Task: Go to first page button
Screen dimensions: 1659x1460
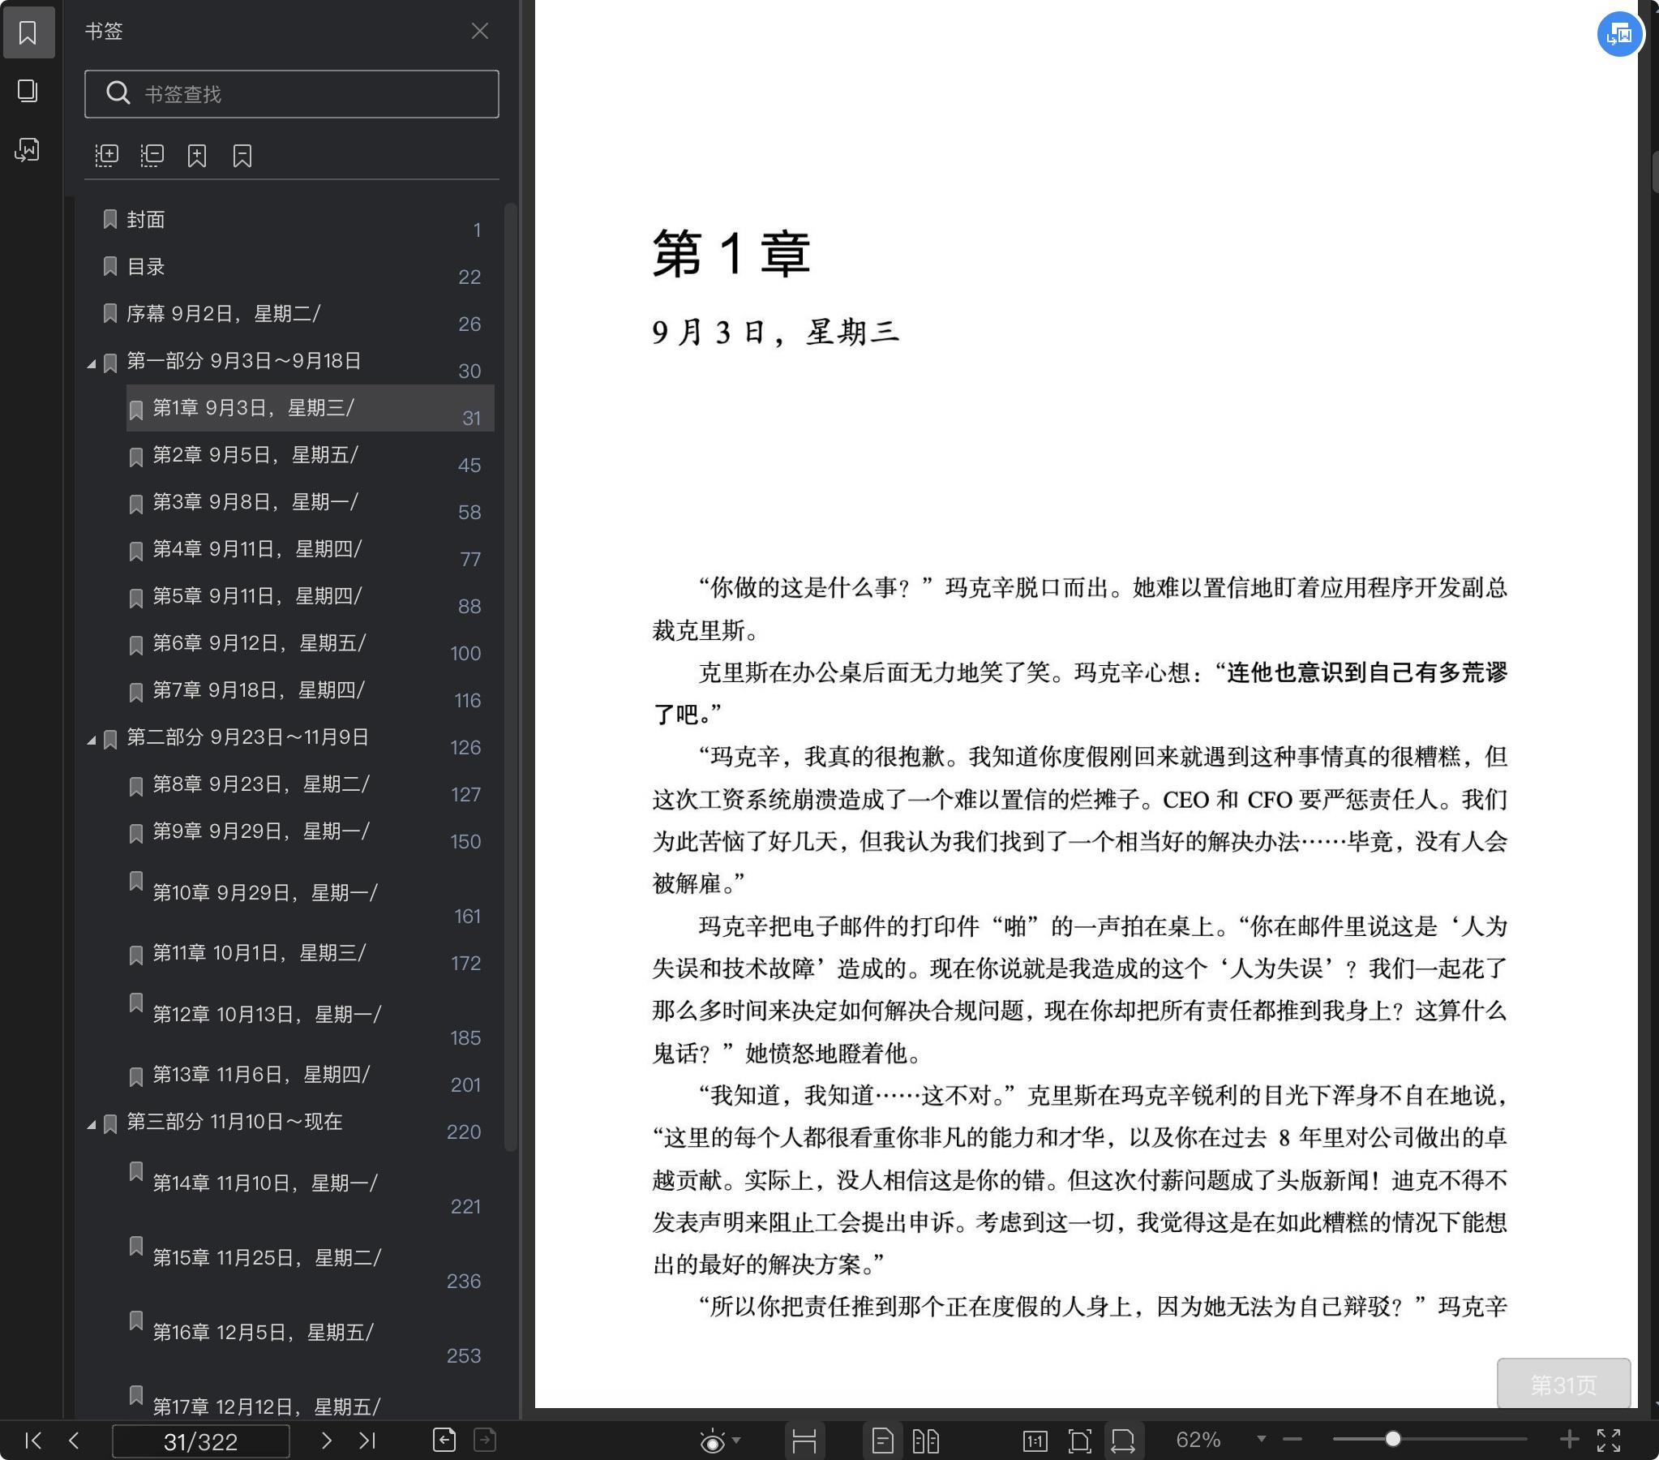Action: pos(33,1441)
